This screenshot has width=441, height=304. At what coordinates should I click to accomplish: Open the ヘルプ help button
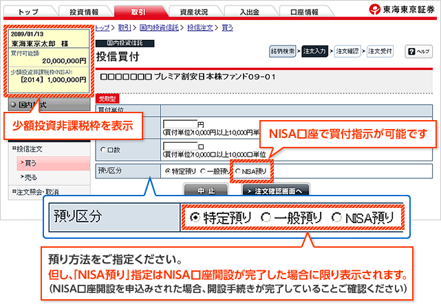[x=419, y=51]
